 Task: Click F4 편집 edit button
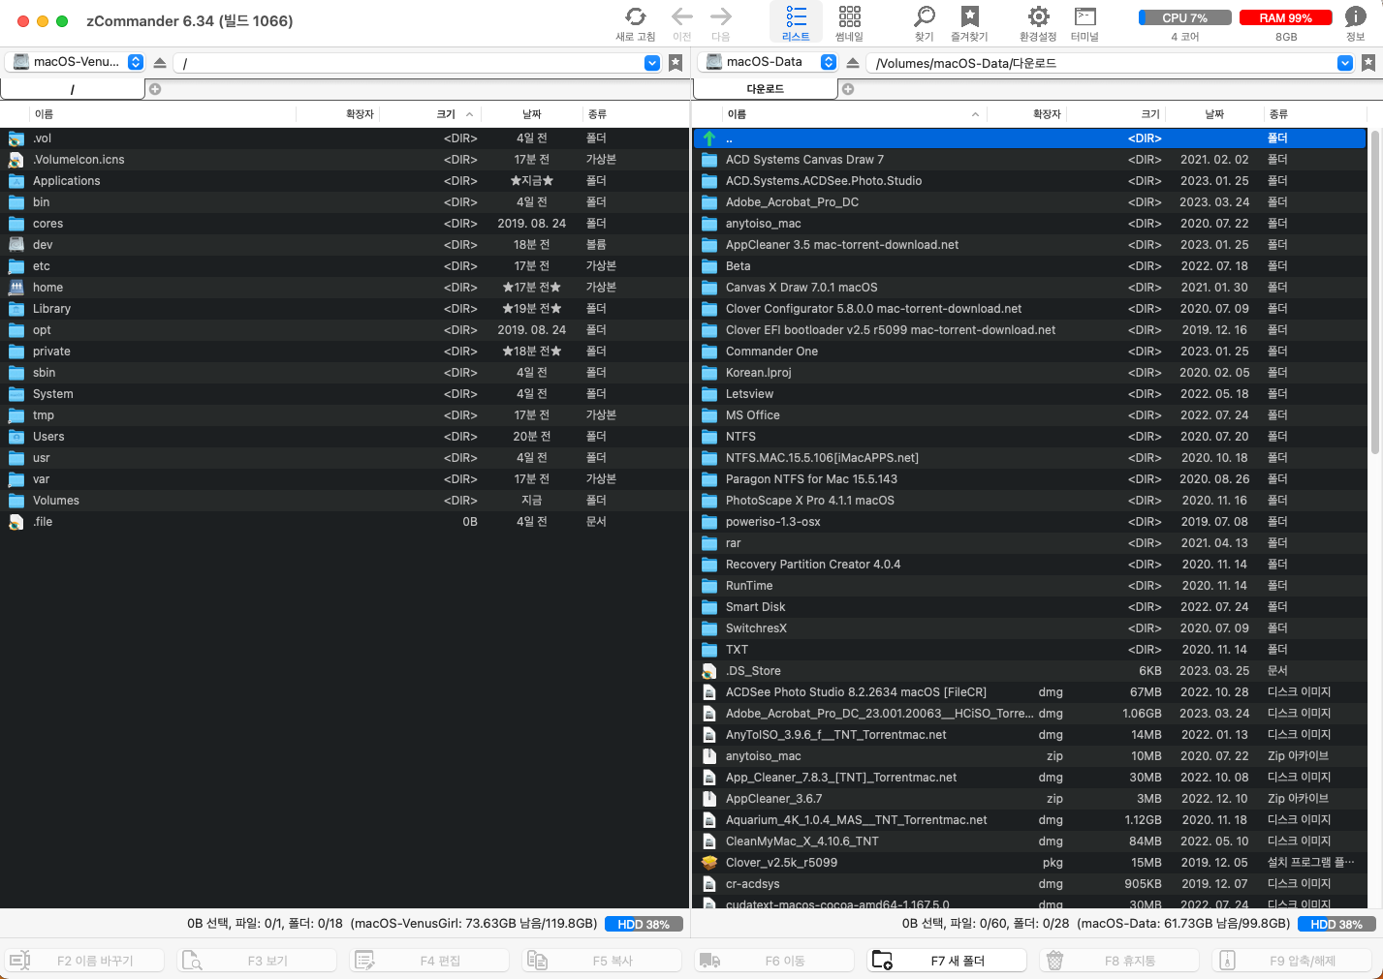(430, 961)
